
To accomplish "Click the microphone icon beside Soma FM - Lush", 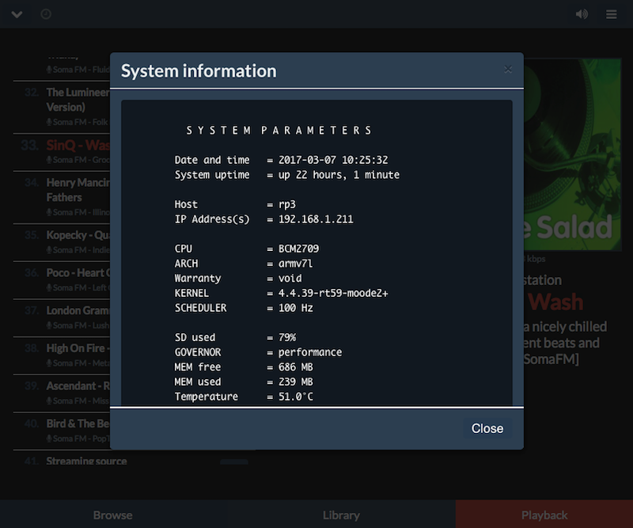I will pos(49,325).
